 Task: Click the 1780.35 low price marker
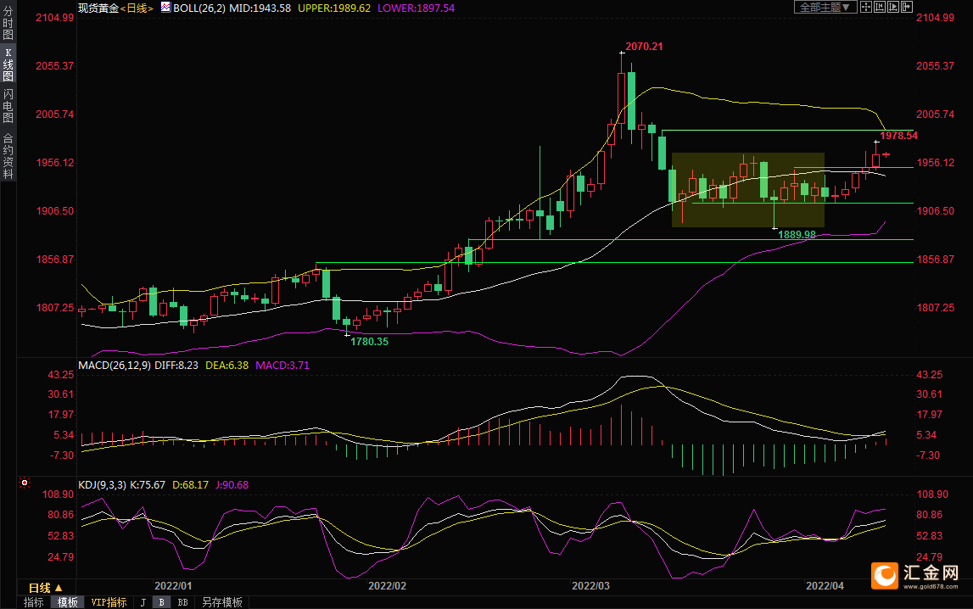[369, 342]
